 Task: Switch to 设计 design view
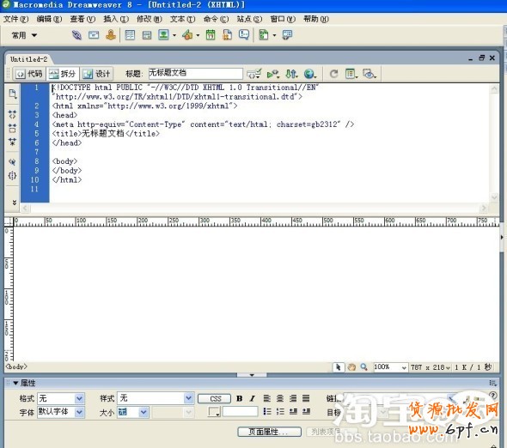click(96, 74)
